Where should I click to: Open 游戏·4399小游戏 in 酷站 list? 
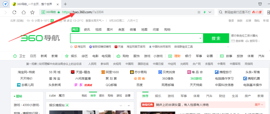tap(27, 105)
